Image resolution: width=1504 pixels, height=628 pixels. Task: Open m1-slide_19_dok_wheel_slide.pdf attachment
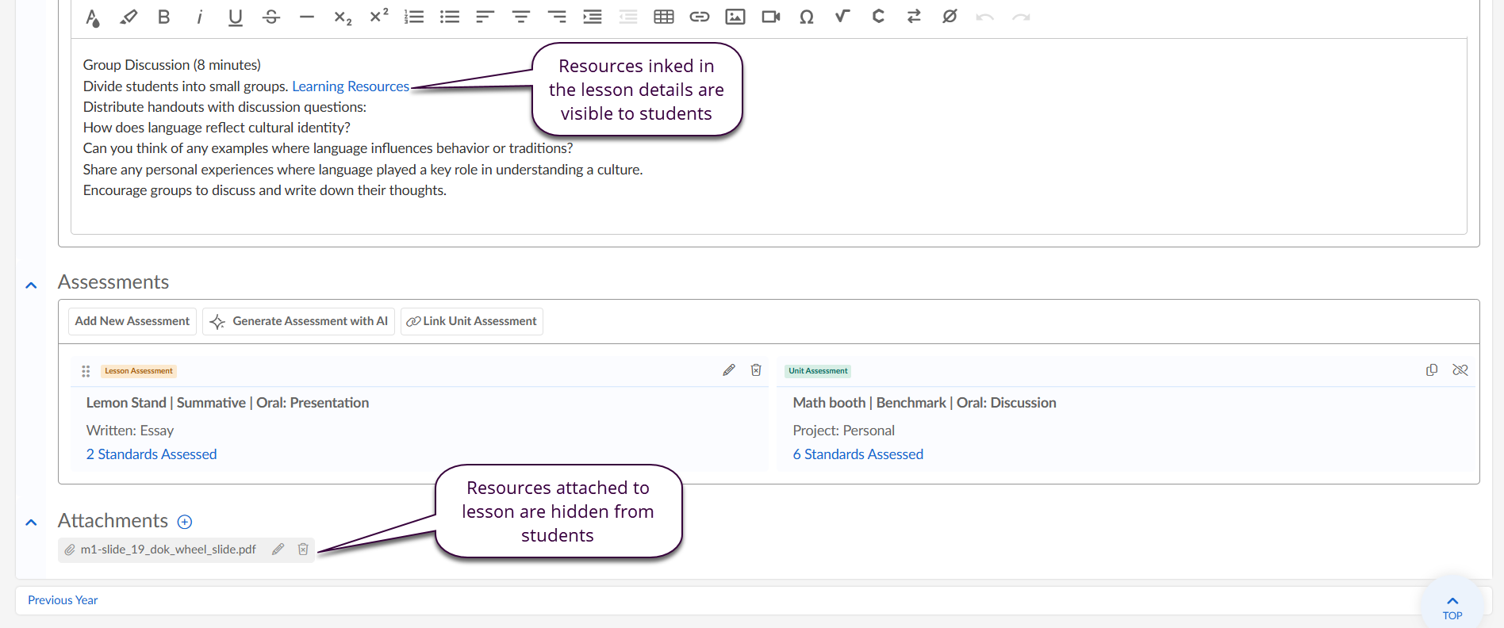tap(168, 549)
